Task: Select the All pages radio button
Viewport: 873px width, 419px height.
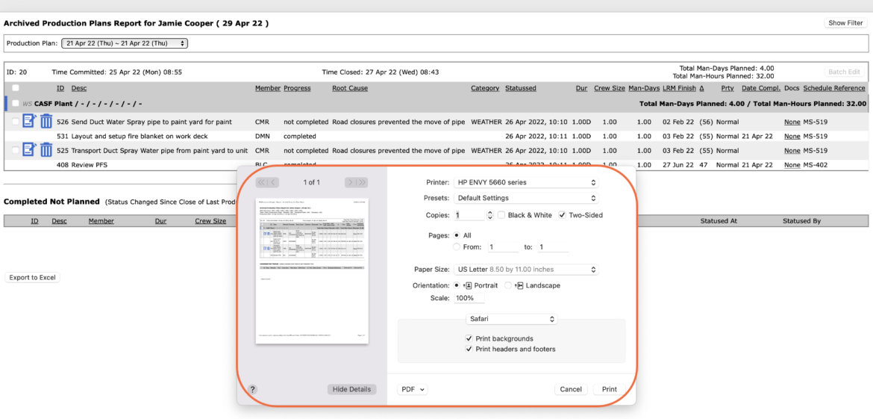Action: [x=457, y=236]
